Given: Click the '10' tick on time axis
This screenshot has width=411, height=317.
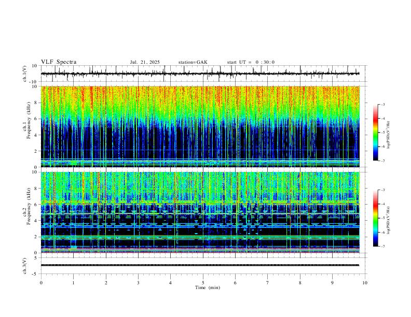Looking at the screenshot, I should 365,283.
